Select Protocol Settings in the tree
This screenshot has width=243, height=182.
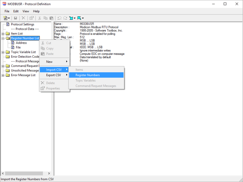pyautogui.click(x=22, y=24)
